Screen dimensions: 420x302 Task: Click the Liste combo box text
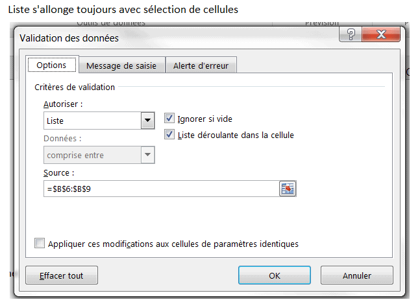(92, 121)
